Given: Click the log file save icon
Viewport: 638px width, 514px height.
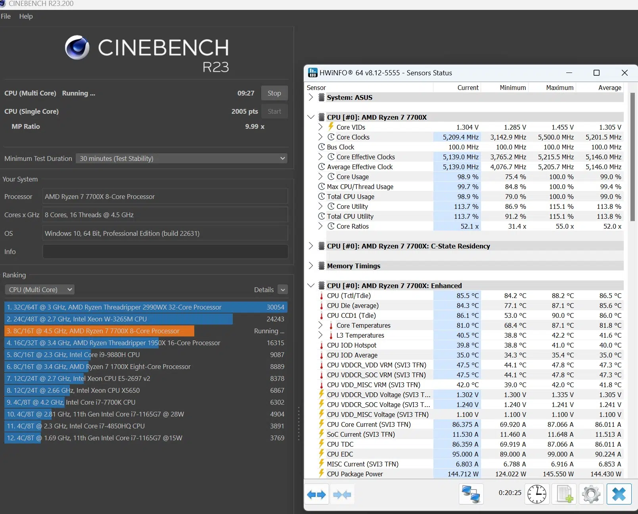Looking at the screenshot, I should click(565, 494).
